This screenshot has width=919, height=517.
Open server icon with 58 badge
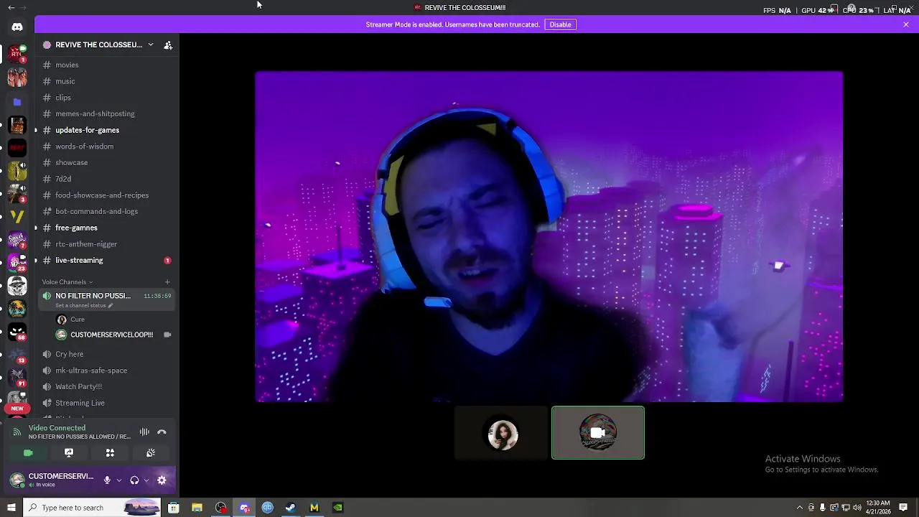click(17, 332)
